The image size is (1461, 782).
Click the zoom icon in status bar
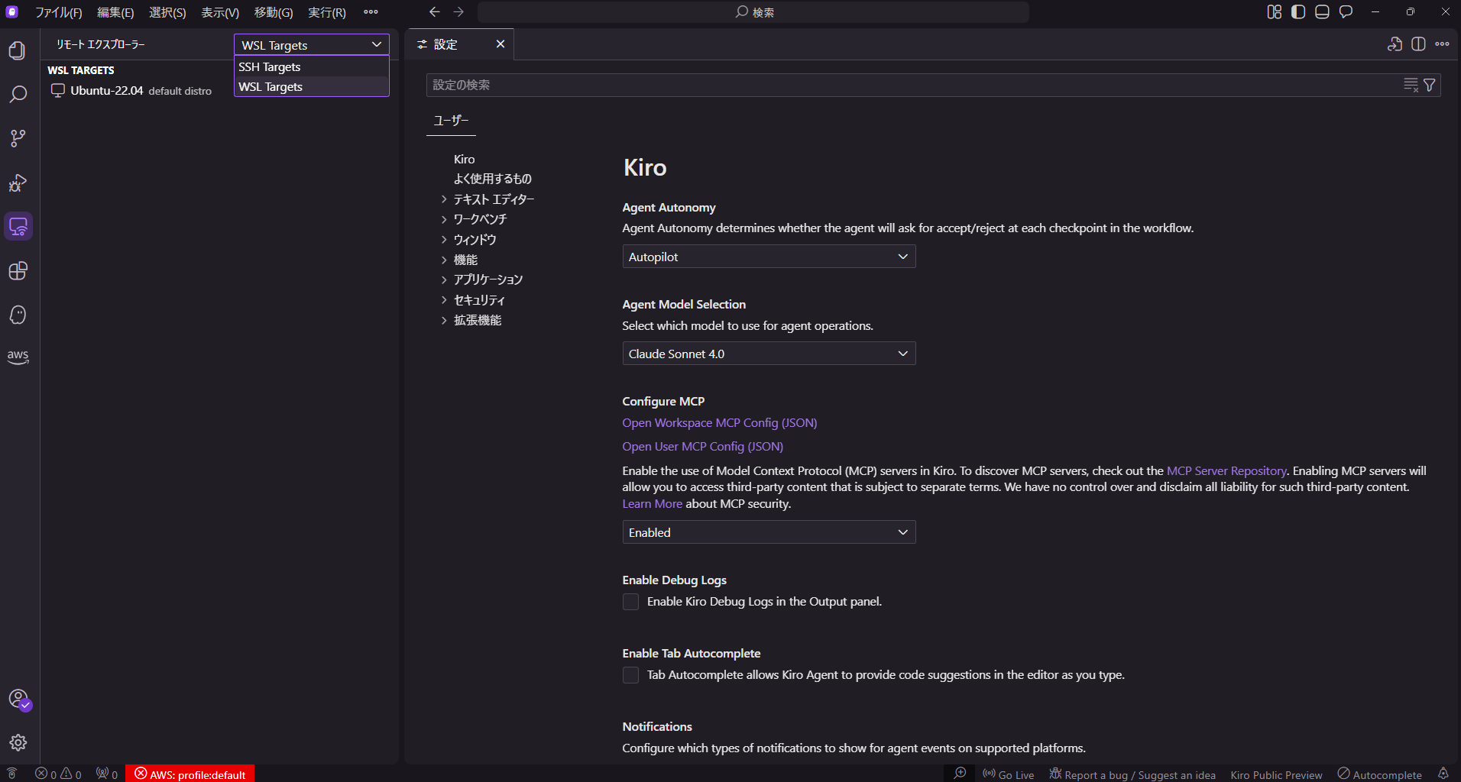click(x=960, y=774)
